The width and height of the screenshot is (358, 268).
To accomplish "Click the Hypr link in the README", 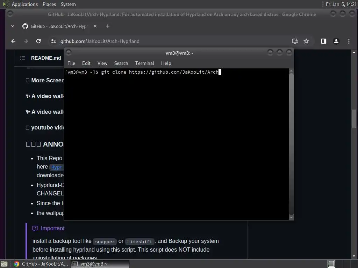I will 57,167.
